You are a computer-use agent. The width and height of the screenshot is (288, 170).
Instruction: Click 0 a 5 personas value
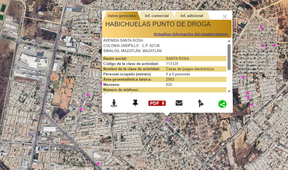point(178,74)
